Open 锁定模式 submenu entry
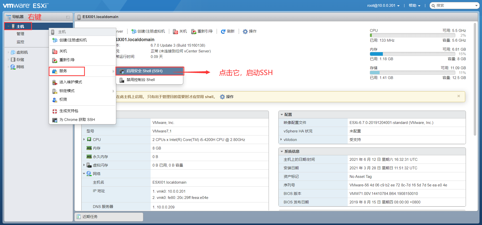Screen dimensions: 482x225 pyautogui.click(x=82, y=91)
